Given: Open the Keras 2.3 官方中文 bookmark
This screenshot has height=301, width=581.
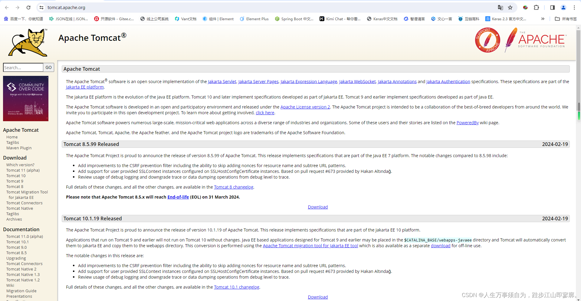Looking at the screenshot, I should coord(506,19).
